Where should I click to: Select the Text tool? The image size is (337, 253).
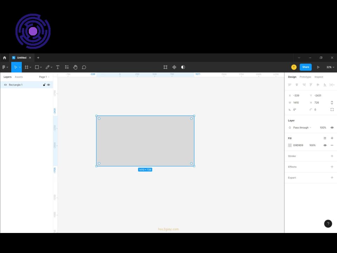click(58, 67)
